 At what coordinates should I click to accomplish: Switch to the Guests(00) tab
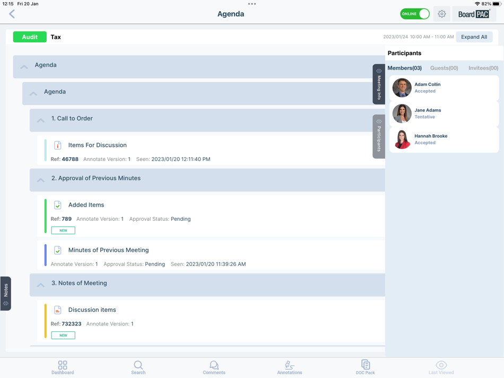pyautogui.click(x=446, y=68)
